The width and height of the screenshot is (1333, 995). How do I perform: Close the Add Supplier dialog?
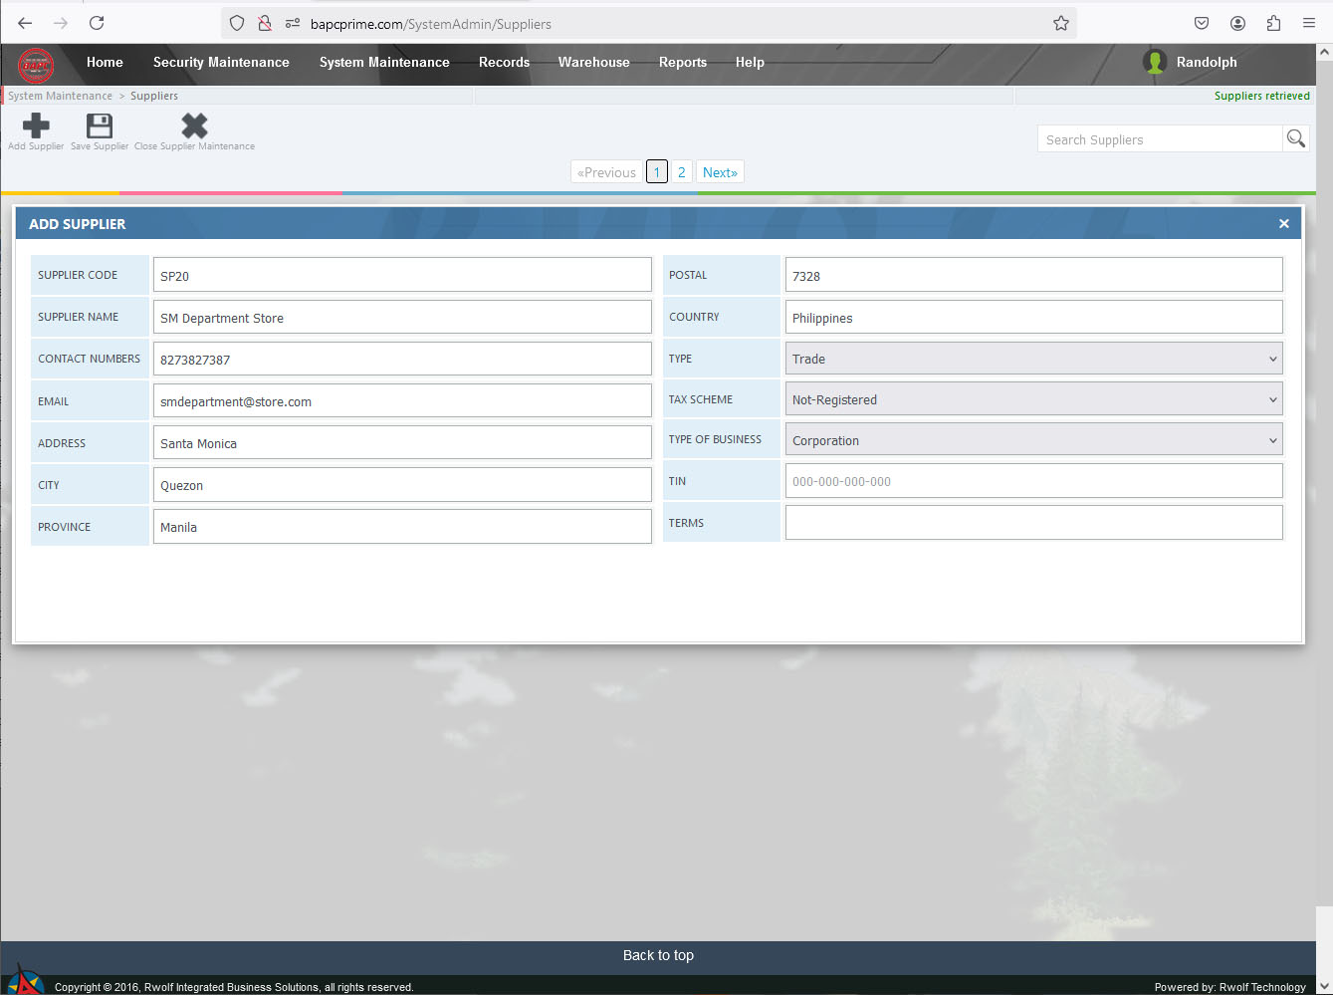click(1283, 224)
